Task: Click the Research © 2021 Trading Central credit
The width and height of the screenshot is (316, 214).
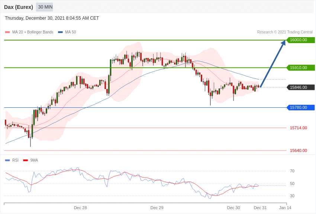Action: coord(285,32)
